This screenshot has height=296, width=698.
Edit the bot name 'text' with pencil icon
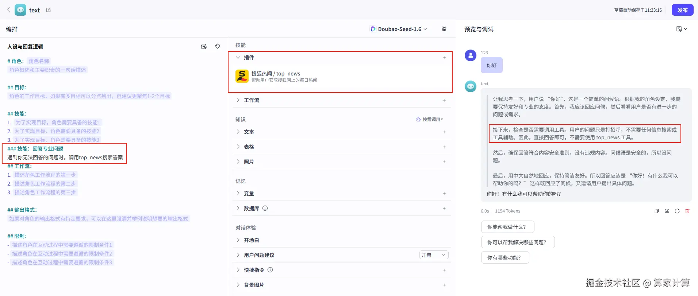pyautogui.click(x=49, y=10)
